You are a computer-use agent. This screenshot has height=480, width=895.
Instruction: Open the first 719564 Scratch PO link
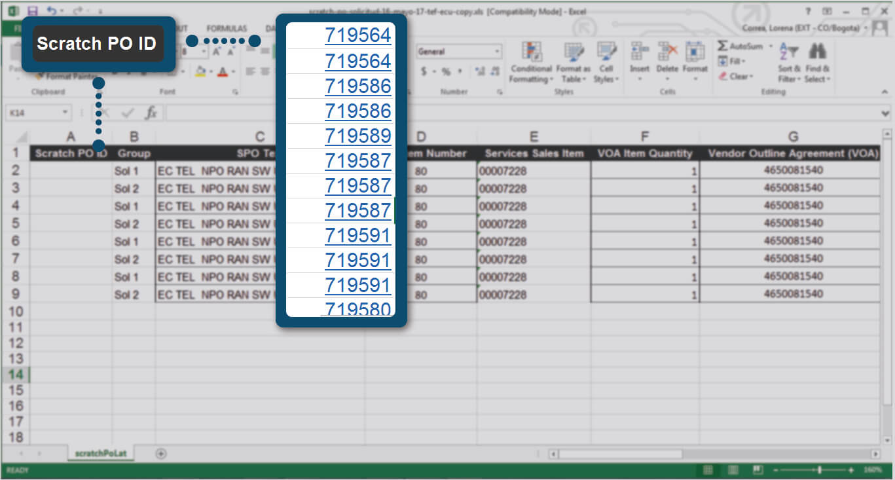(x=357, y=36)
